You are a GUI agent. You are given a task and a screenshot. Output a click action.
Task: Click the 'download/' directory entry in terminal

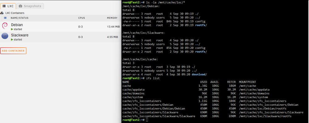point(199,74)
